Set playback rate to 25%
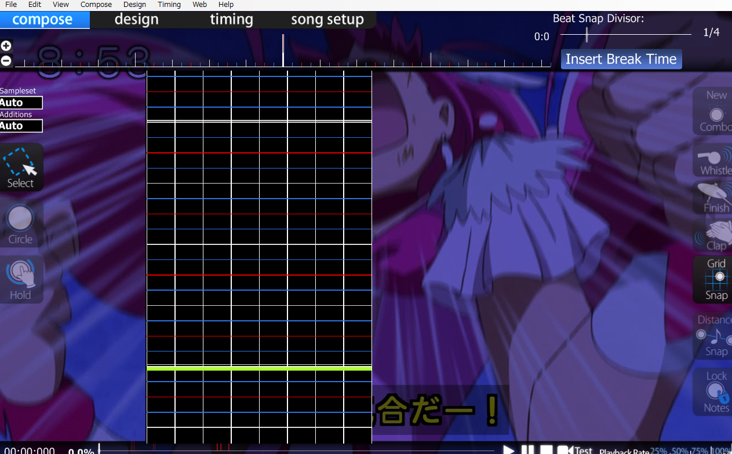The height and width of the screenshot is (454, 732). click(x=658, y=451)
